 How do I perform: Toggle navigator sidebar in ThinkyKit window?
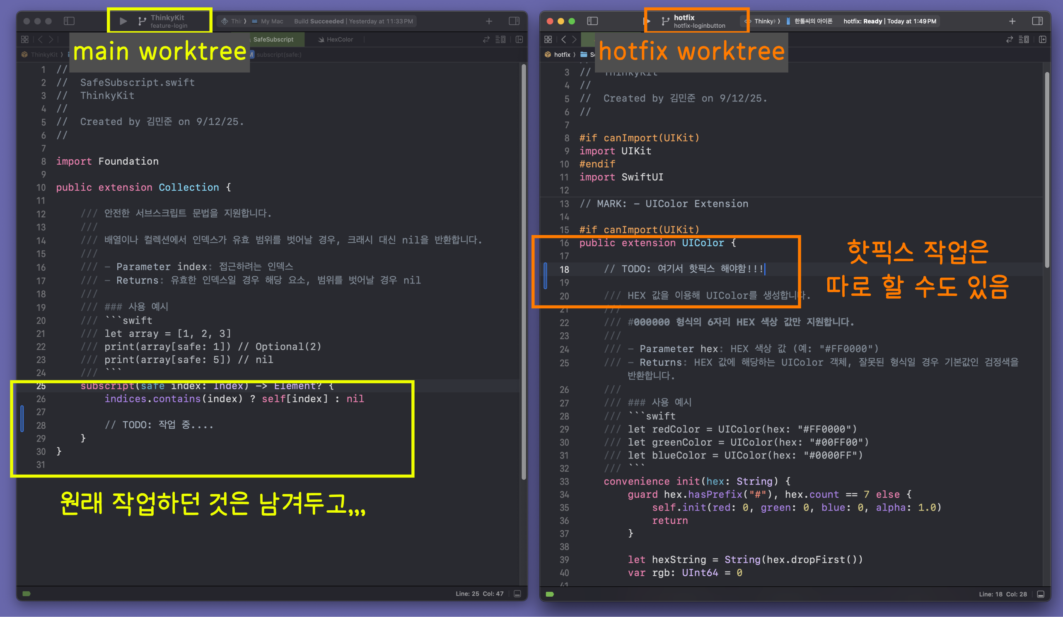(69, 21)
